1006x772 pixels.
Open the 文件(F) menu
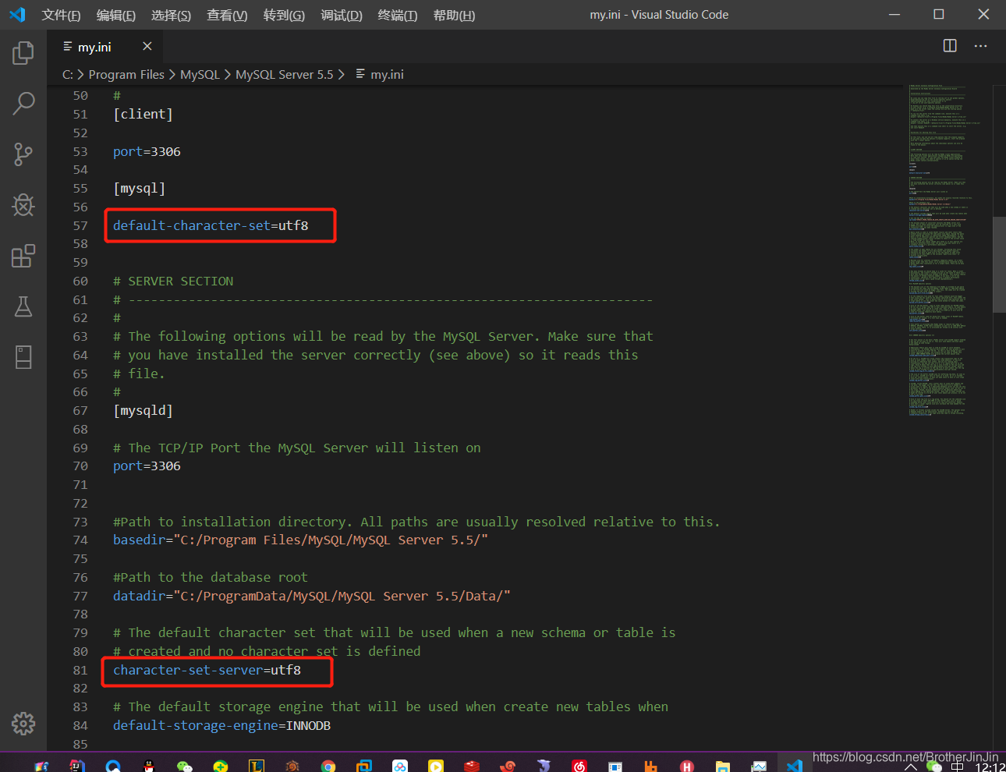point(61,15)
